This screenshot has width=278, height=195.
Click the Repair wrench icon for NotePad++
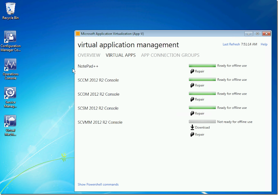(x=192, y=71)
